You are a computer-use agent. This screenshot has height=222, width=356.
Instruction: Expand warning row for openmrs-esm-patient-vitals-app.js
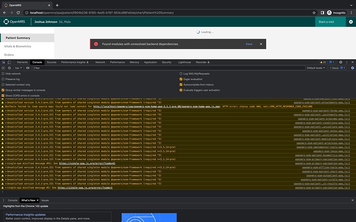[6, 180]
